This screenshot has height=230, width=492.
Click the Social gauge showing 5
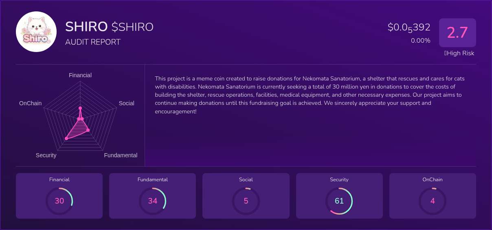[246, 201]
